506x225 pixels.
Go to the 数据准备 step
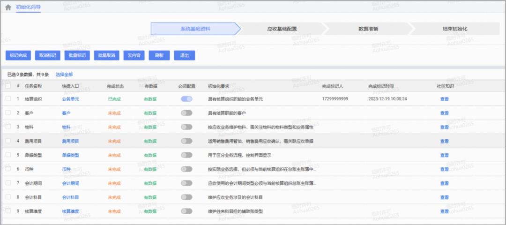pyautogui.click(x=368, y=29)
